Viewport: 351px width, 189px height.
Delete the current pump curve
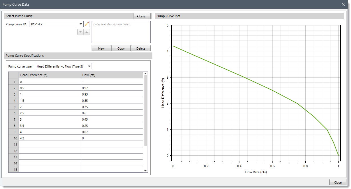pyautogui.click(x=141, y=48)
